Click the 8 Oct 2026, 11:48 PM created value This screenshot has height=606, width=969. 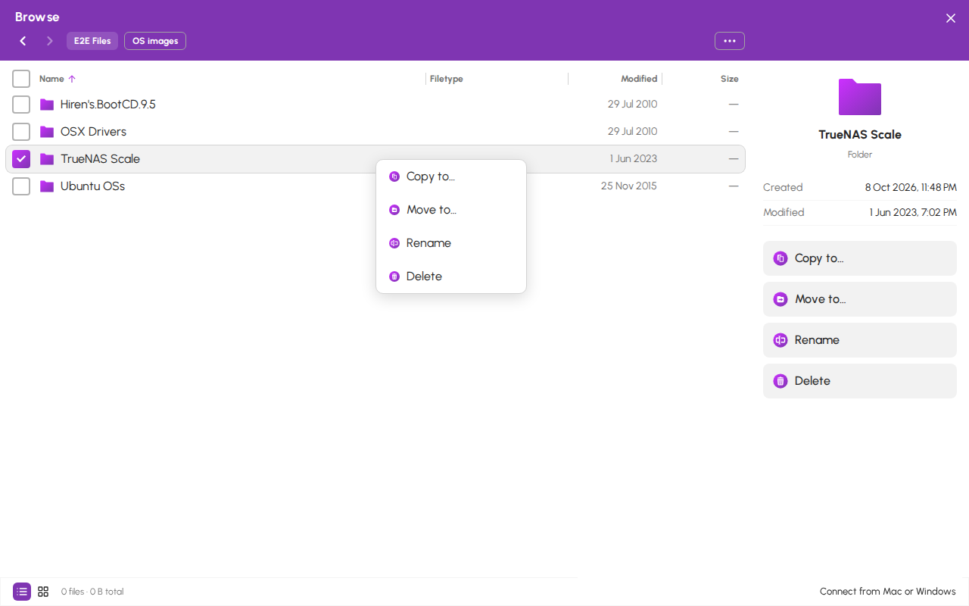coord(911,188)
